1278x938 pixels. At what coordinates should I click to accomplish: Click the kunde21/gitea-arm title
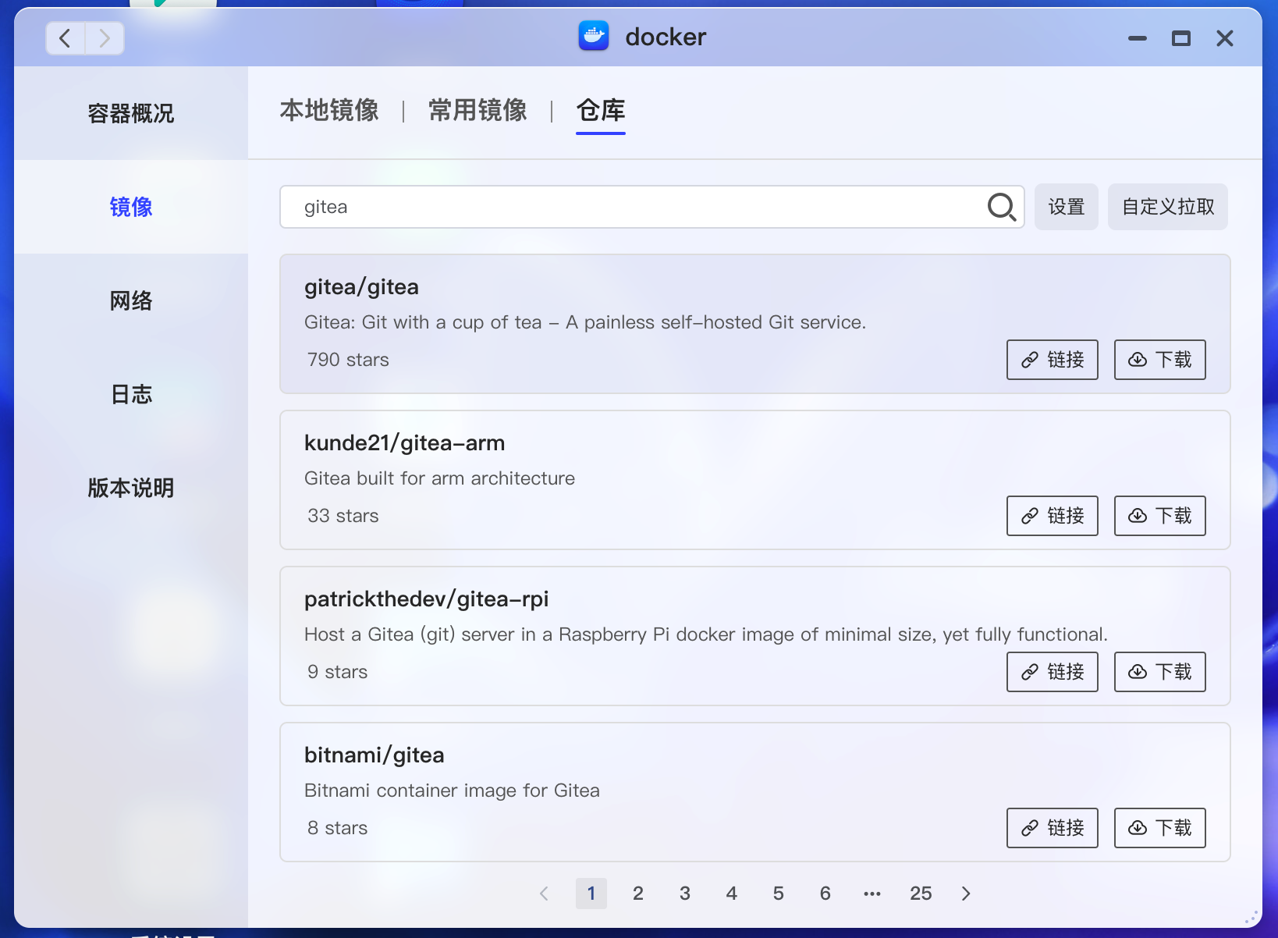tap(404, 443)
